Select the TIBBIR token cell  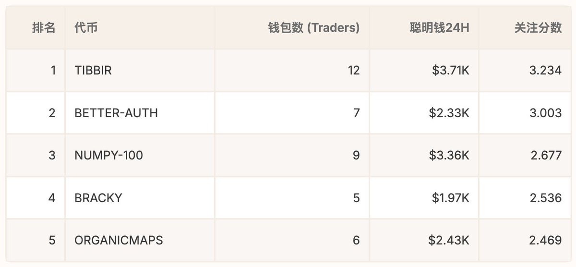pyautogui.click(x=93, y=71)
